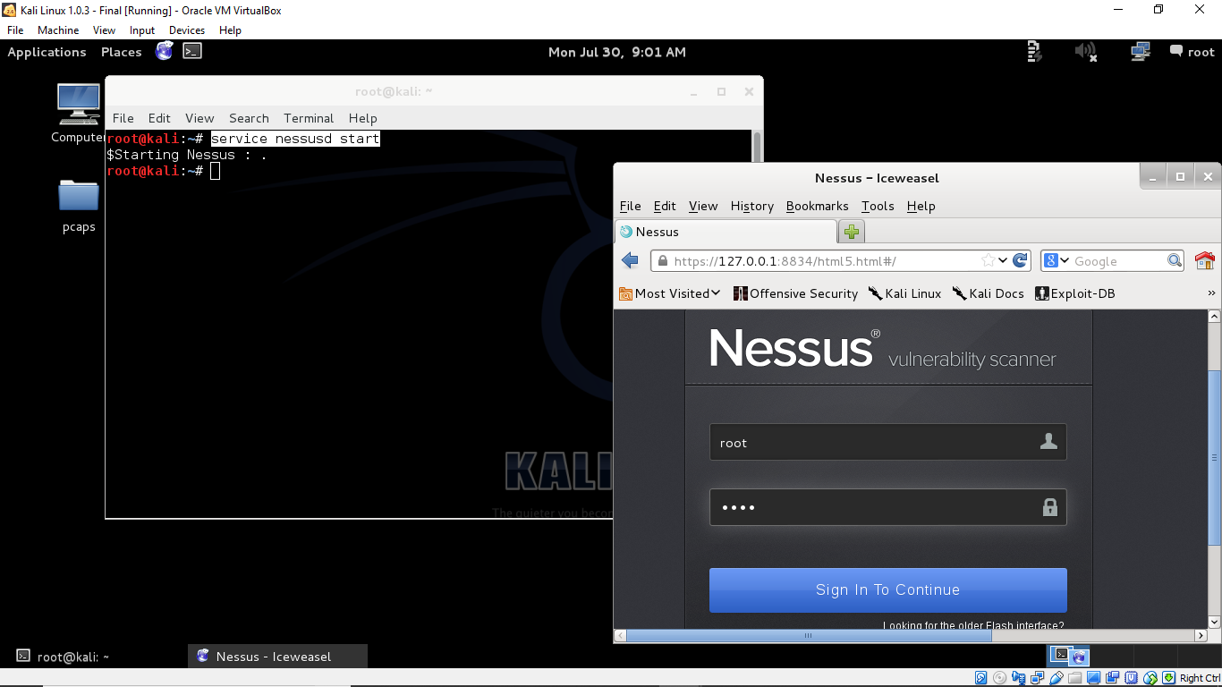Screen dimensions: 1222x687
Task: Click the workspace switcher thumbnail
Action: (x=1069, y=656)
